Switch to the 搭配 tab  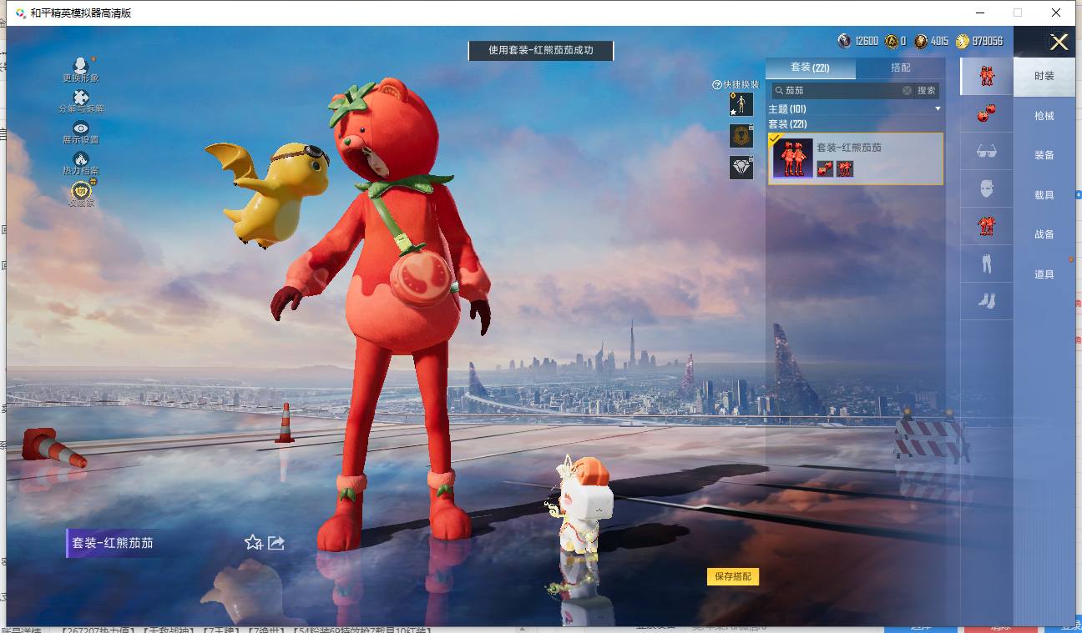pos(901,68)
